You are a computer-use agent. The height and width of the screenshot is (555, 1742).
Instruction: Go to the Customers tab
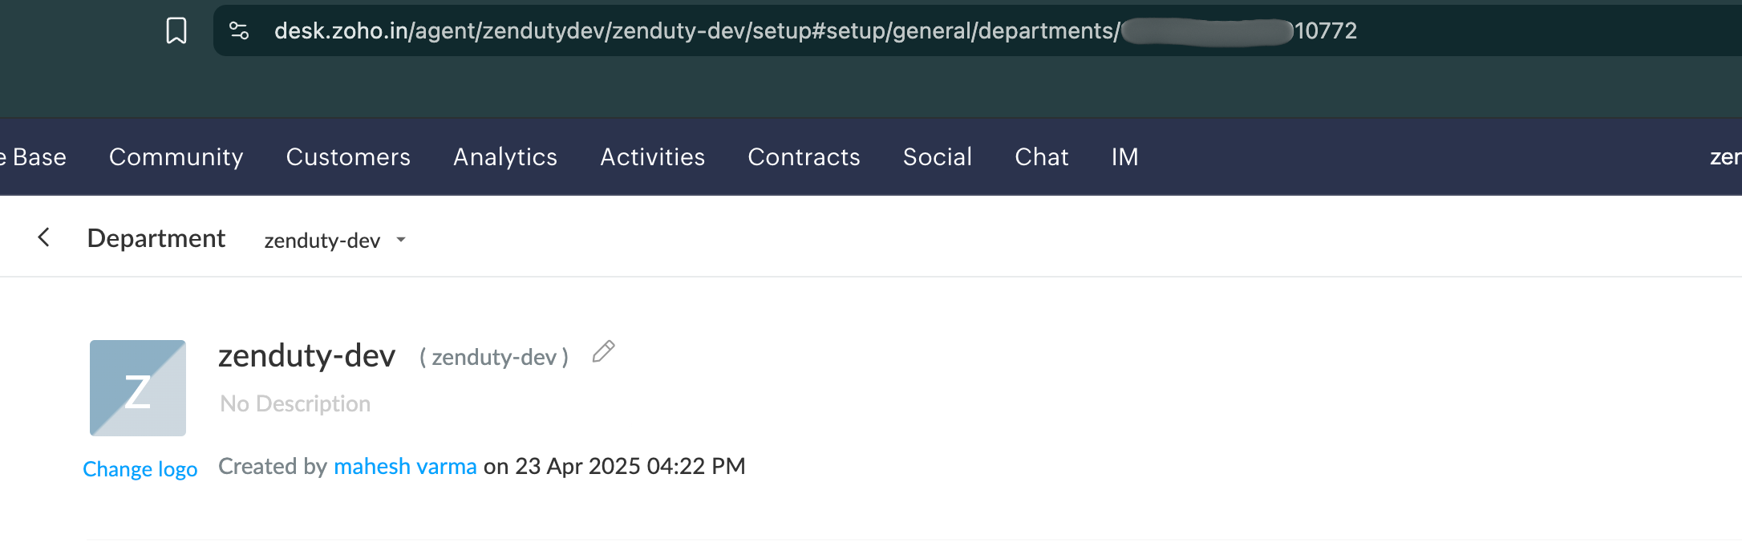[x=348, y=157]
